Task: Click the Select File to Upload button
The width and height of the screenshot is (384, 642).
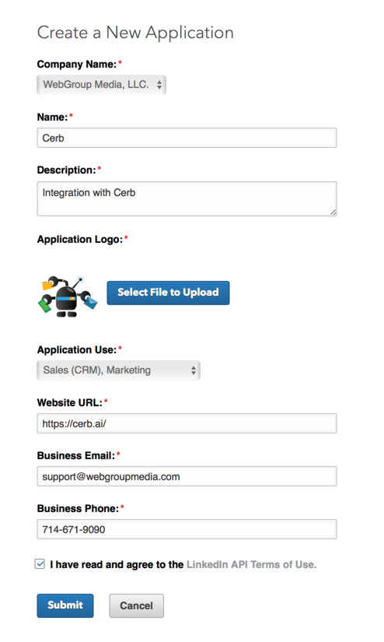Action: (168, 293)
